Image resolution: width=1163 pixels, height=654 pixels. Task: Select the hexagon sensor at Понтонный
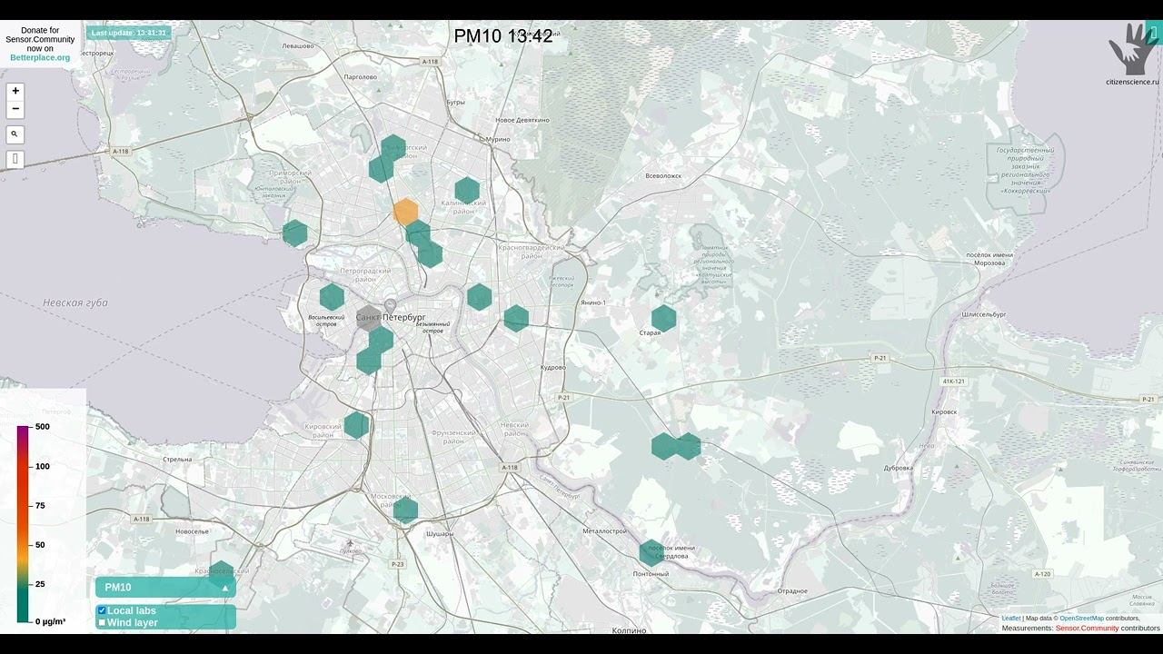tap(651, 552)
